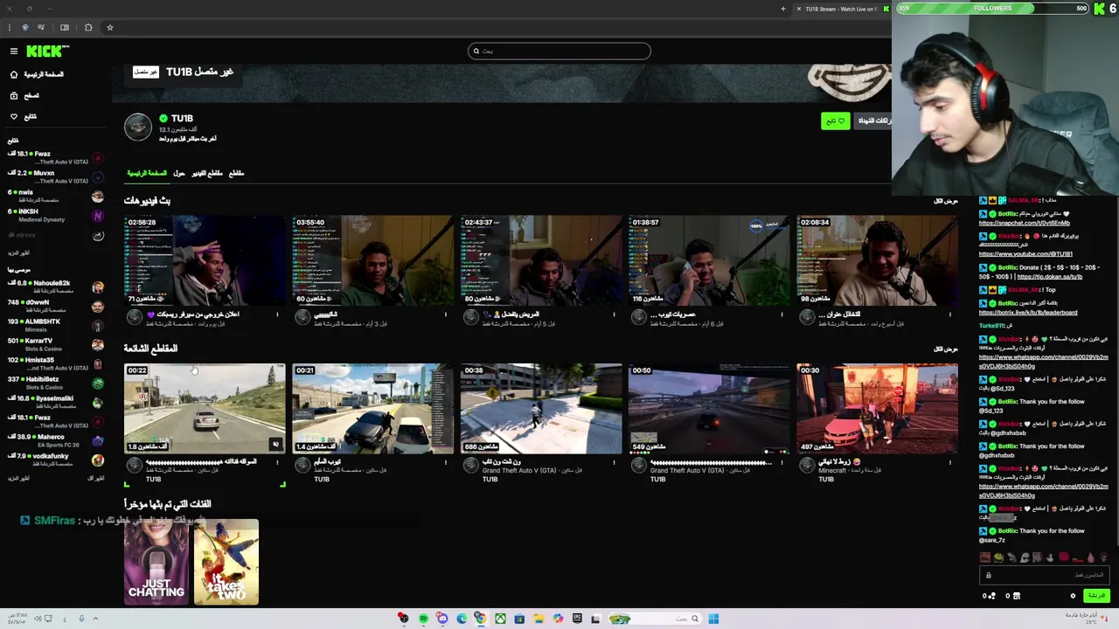Image resolution: width=1119 pixels, height=629 pixels.
Task: Play the 00:22 GTA clip thumbnail
Action: (x=205, y=409)
